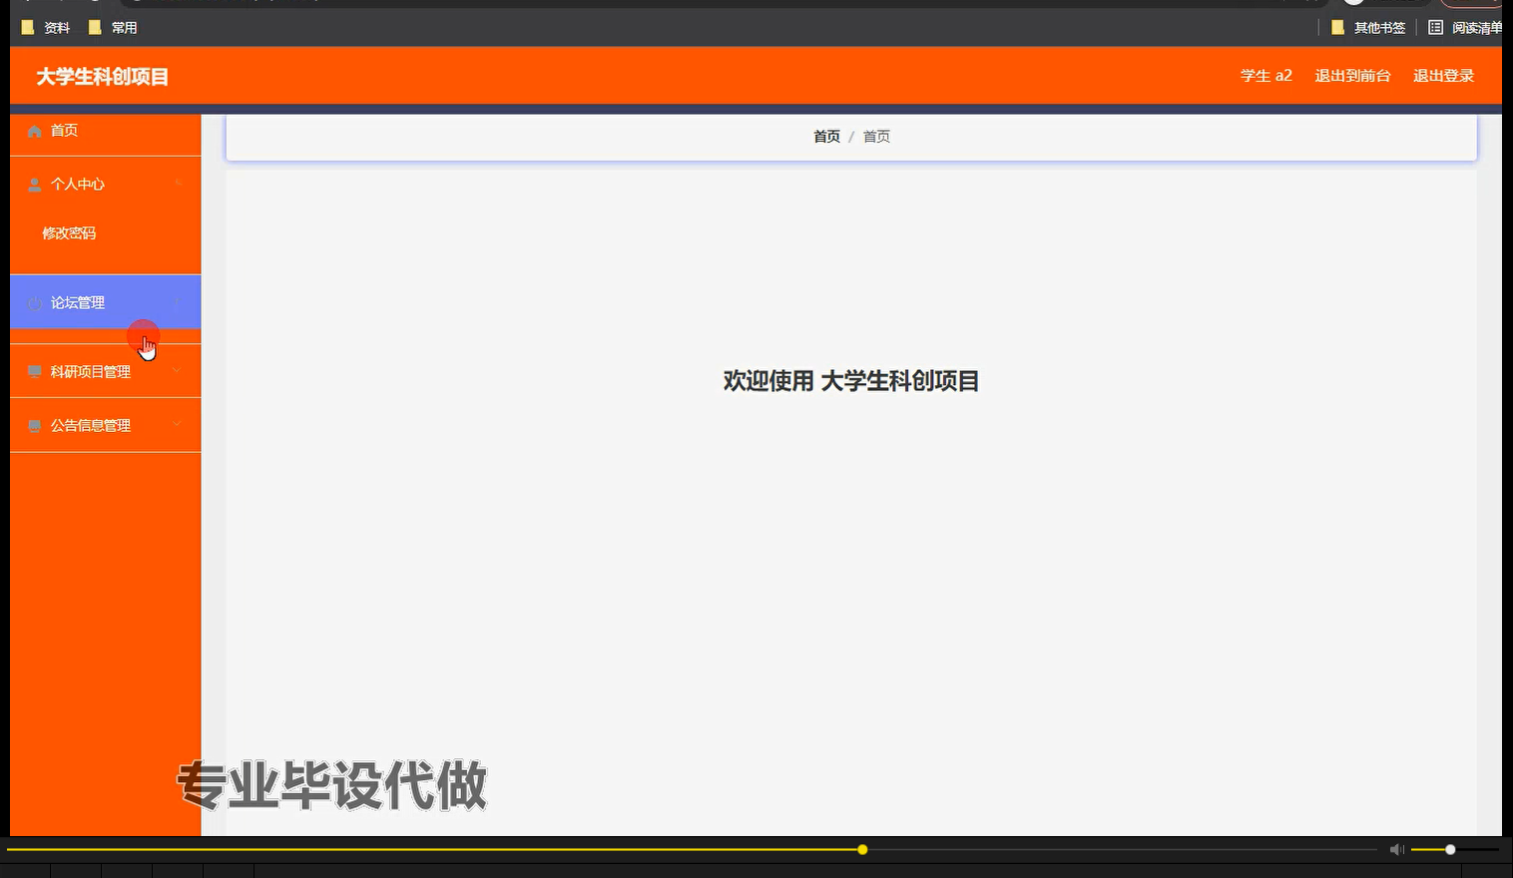This screenshot has width=1513, height=878.
Task: Select the person icon for 个人中心
Action: [x=34, y=184]
